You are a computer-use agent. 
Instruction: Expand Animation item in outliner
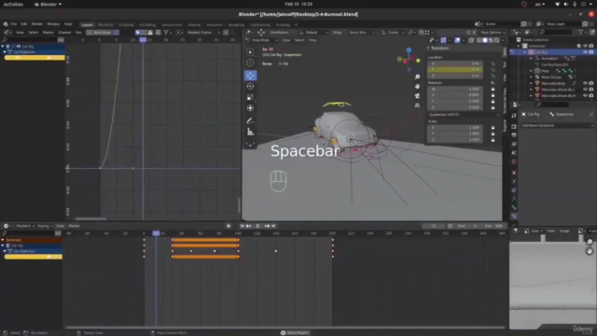531,59
